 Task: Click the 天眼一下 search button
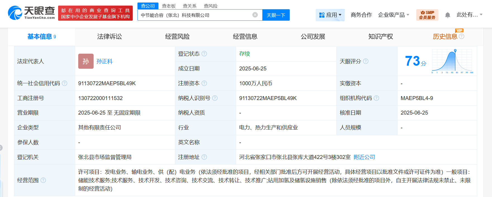[276, 15]
